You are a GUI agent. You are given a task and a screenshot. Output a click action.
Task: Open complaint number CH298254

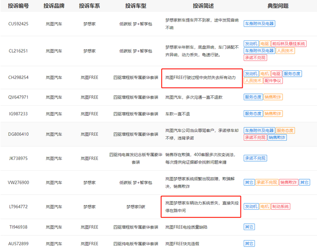pyautogui.click(x=19, y=77)
